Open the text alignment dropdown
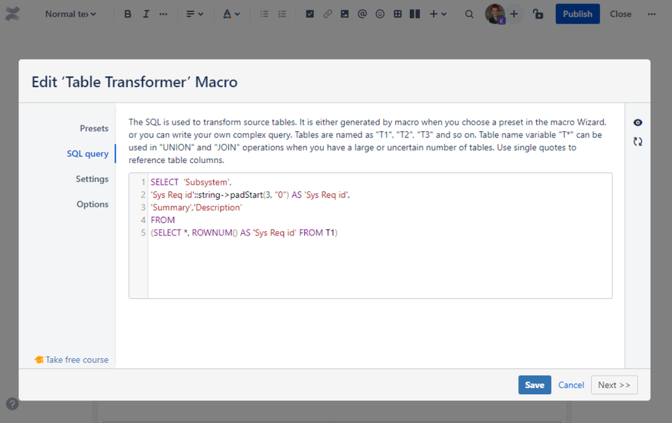This screenshot has height=423, width=672. tap(195, 14)
